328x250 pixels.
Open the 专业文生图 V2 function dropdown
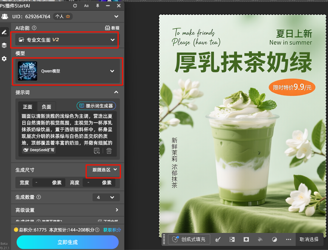point(65,40)
